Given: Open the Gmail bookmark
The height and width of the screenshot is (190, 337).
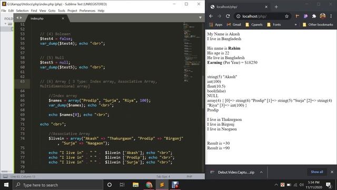Looking at the screenshot, I should pyautogui.click(x=234, y=25).
